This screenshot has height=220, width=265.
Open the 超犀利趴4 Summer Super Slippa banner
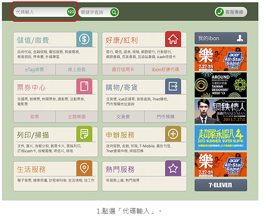[x=221, y=138]
